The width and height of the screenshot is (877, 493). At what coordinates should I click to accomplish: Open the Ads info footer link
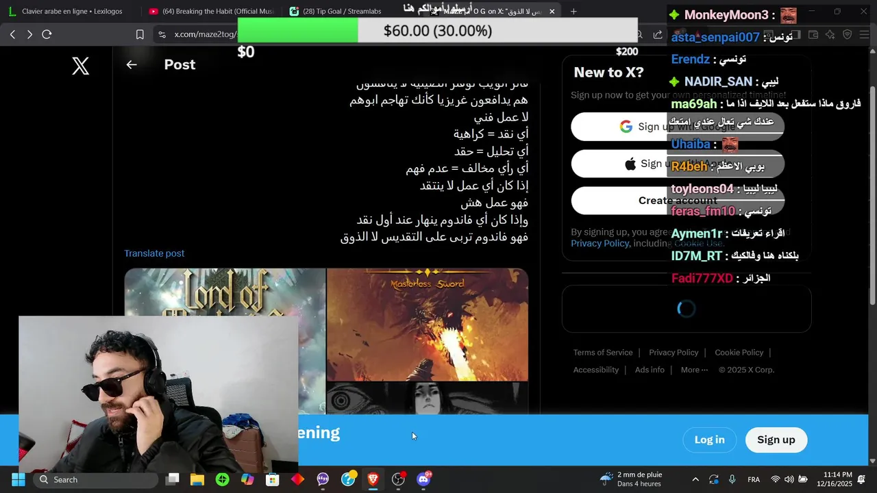[650, 370]
